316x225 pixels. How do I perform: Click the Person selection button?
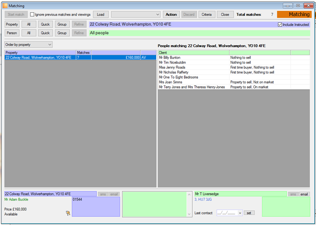tap(12, 33)
